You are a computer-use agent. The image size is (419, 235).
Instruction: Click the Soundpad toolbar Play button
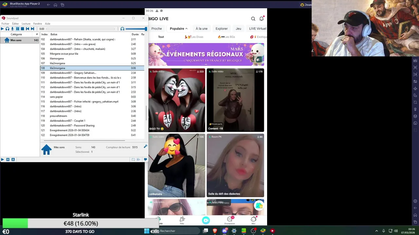click(2, 29)
